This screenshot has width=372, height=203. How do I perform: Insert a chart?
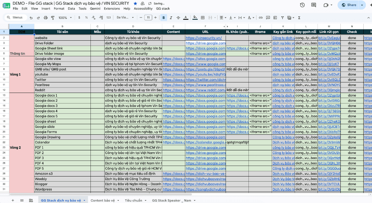click(275, 17)
